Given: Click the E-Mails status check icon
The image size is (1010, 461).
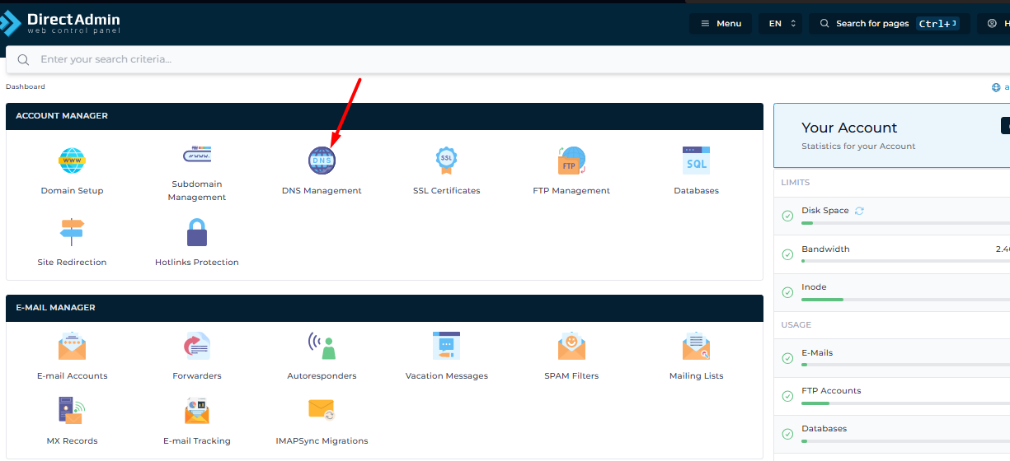Looking at the screenshot, I should point(787,359).
